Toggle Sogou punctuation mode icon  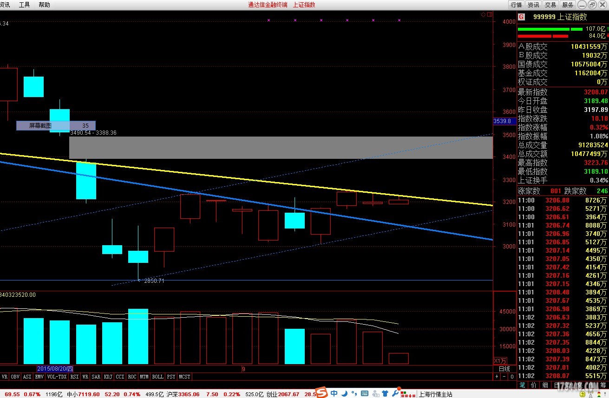(354, 393)
